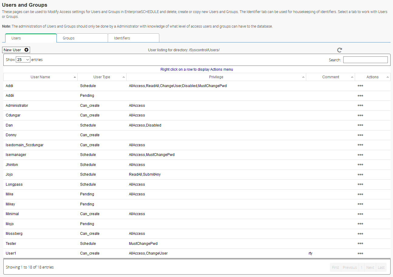Go to Next page of entries
Viewport: 393px width, 277px height.
pos(370,267)
